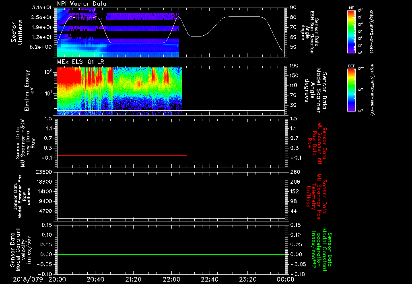
Task: Click the 206 telemetry tick label
Action: point(295,182)
